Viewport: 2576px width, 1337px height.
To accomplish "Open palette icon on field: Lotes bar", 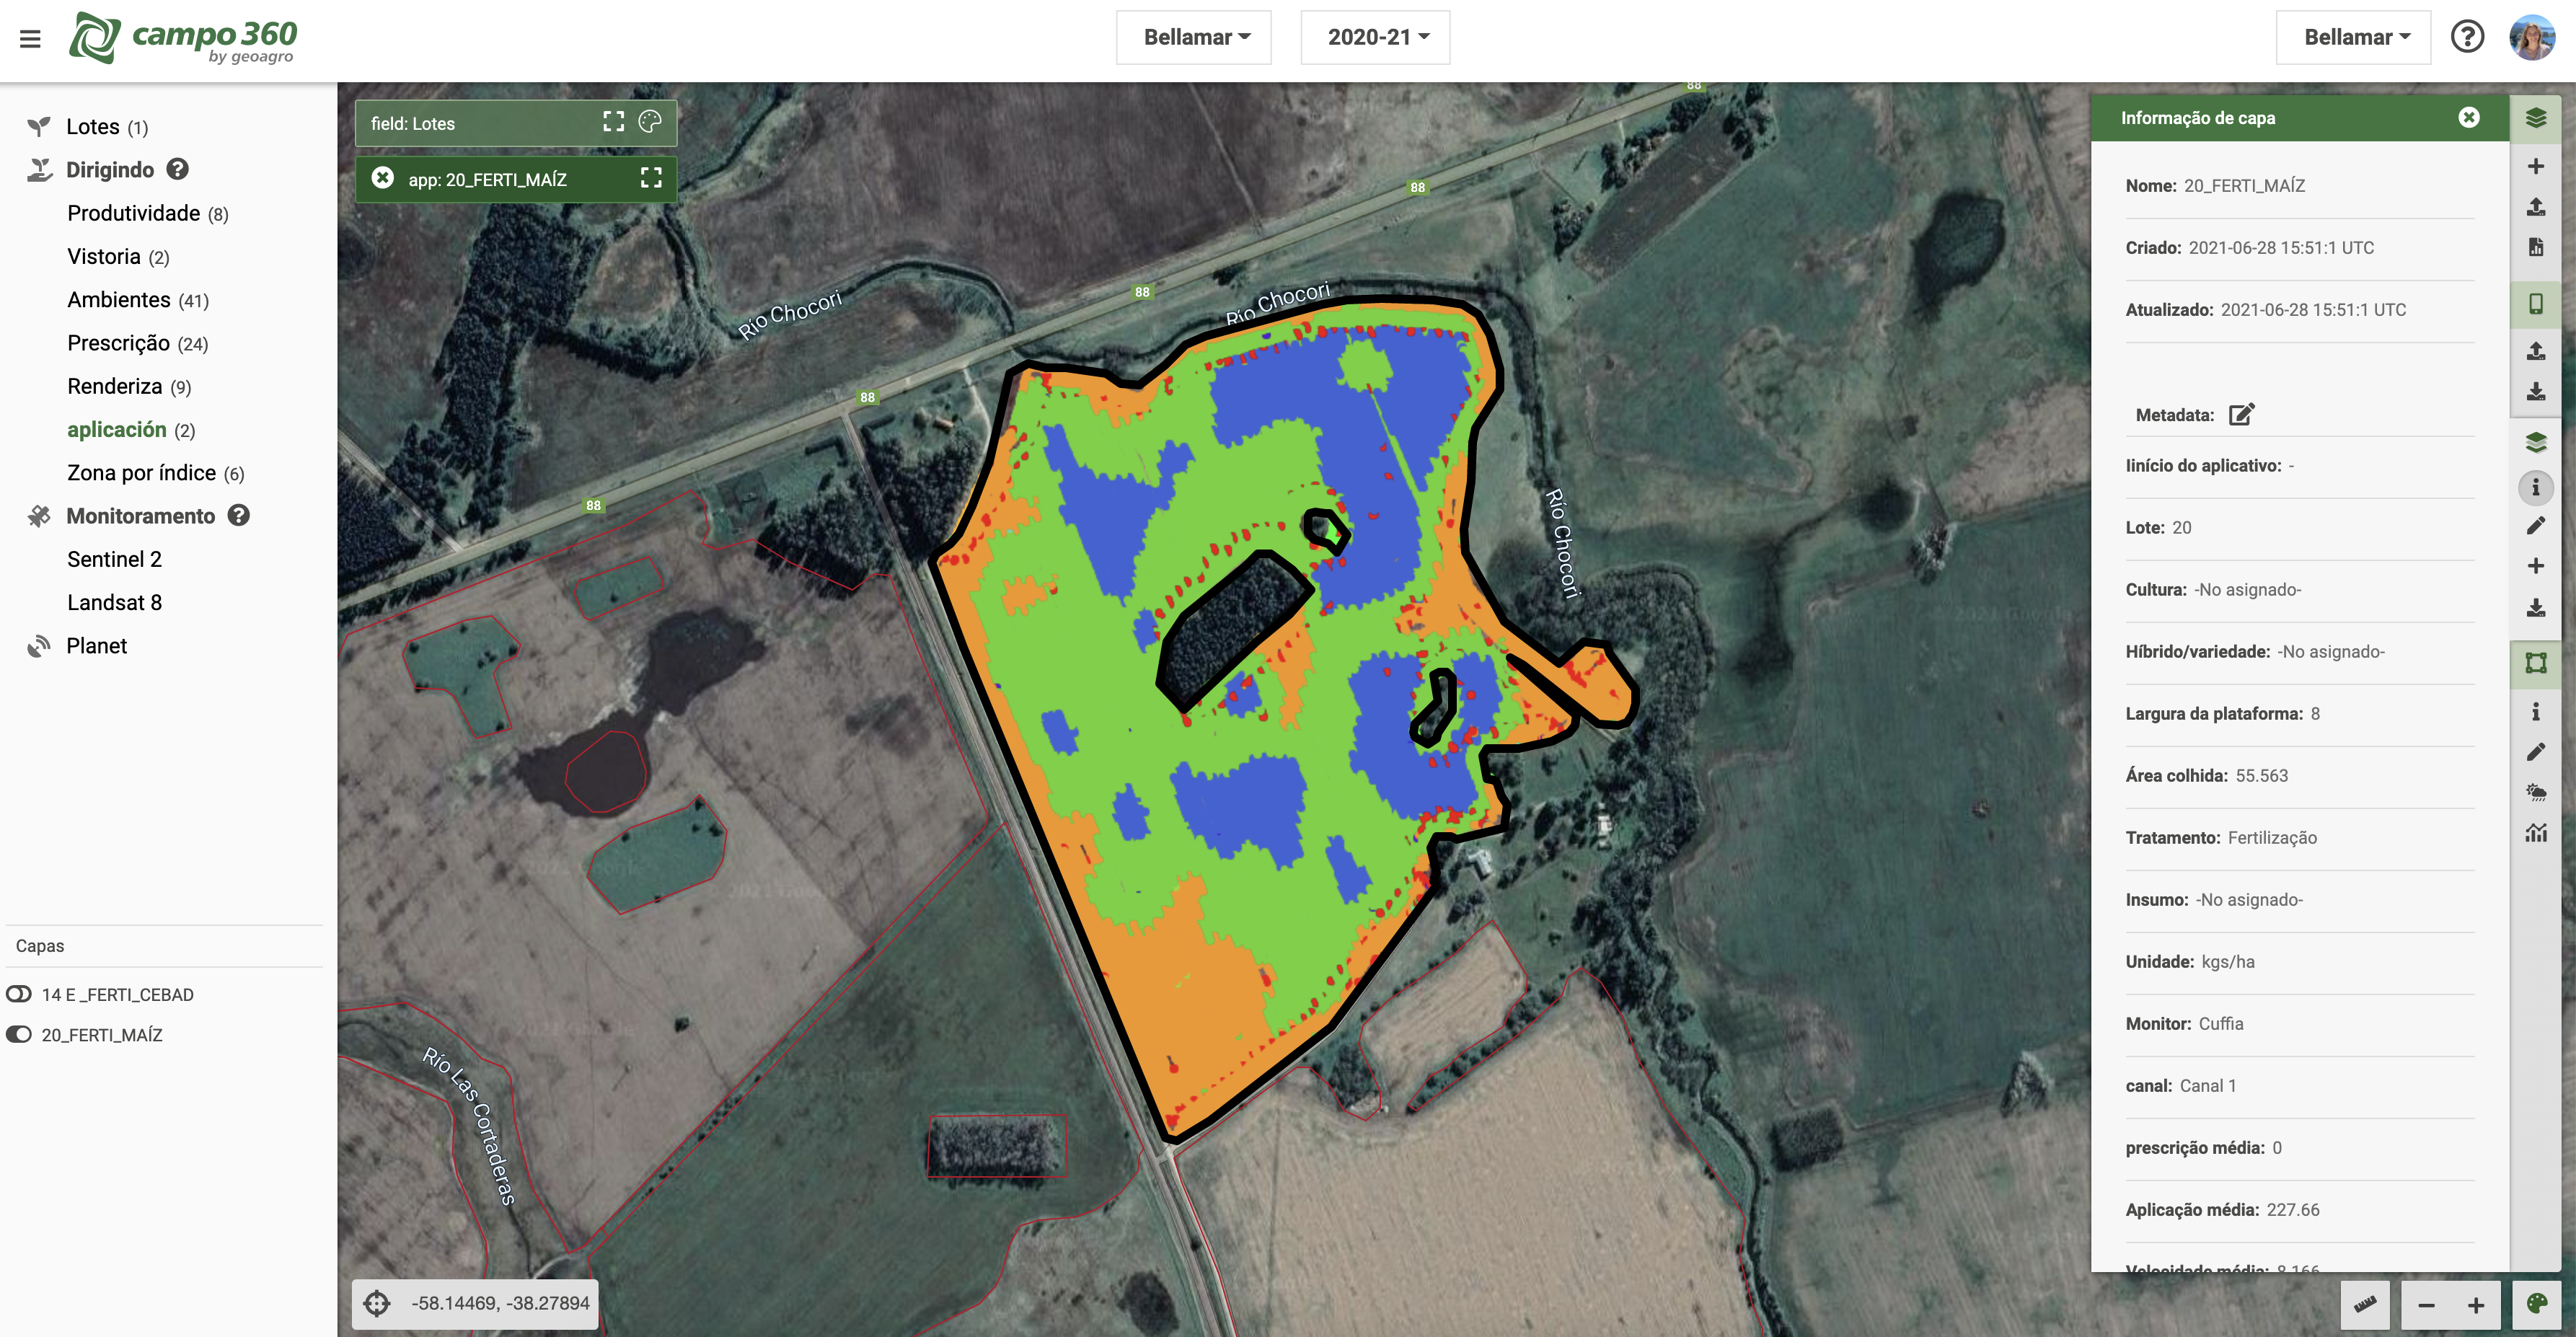I will tap(650, 122).
